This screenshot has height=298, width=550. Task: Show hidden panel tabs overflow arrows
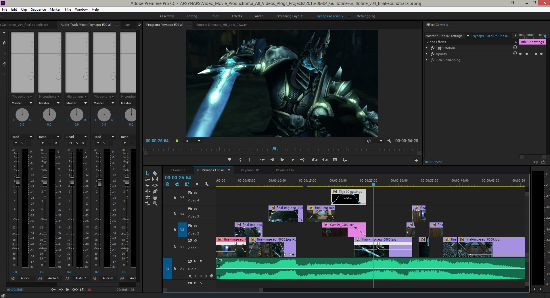[x=139, y=25]
